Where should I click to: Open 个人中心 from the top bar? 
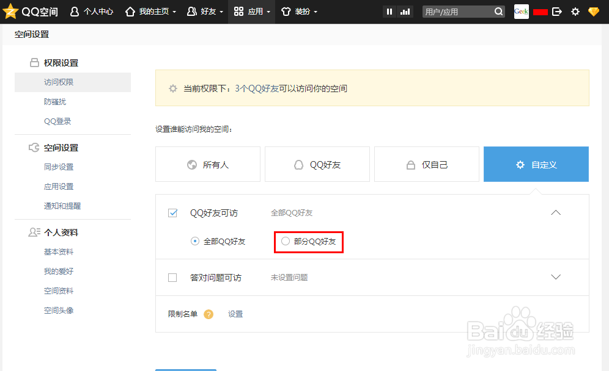[x=92, y=12]
